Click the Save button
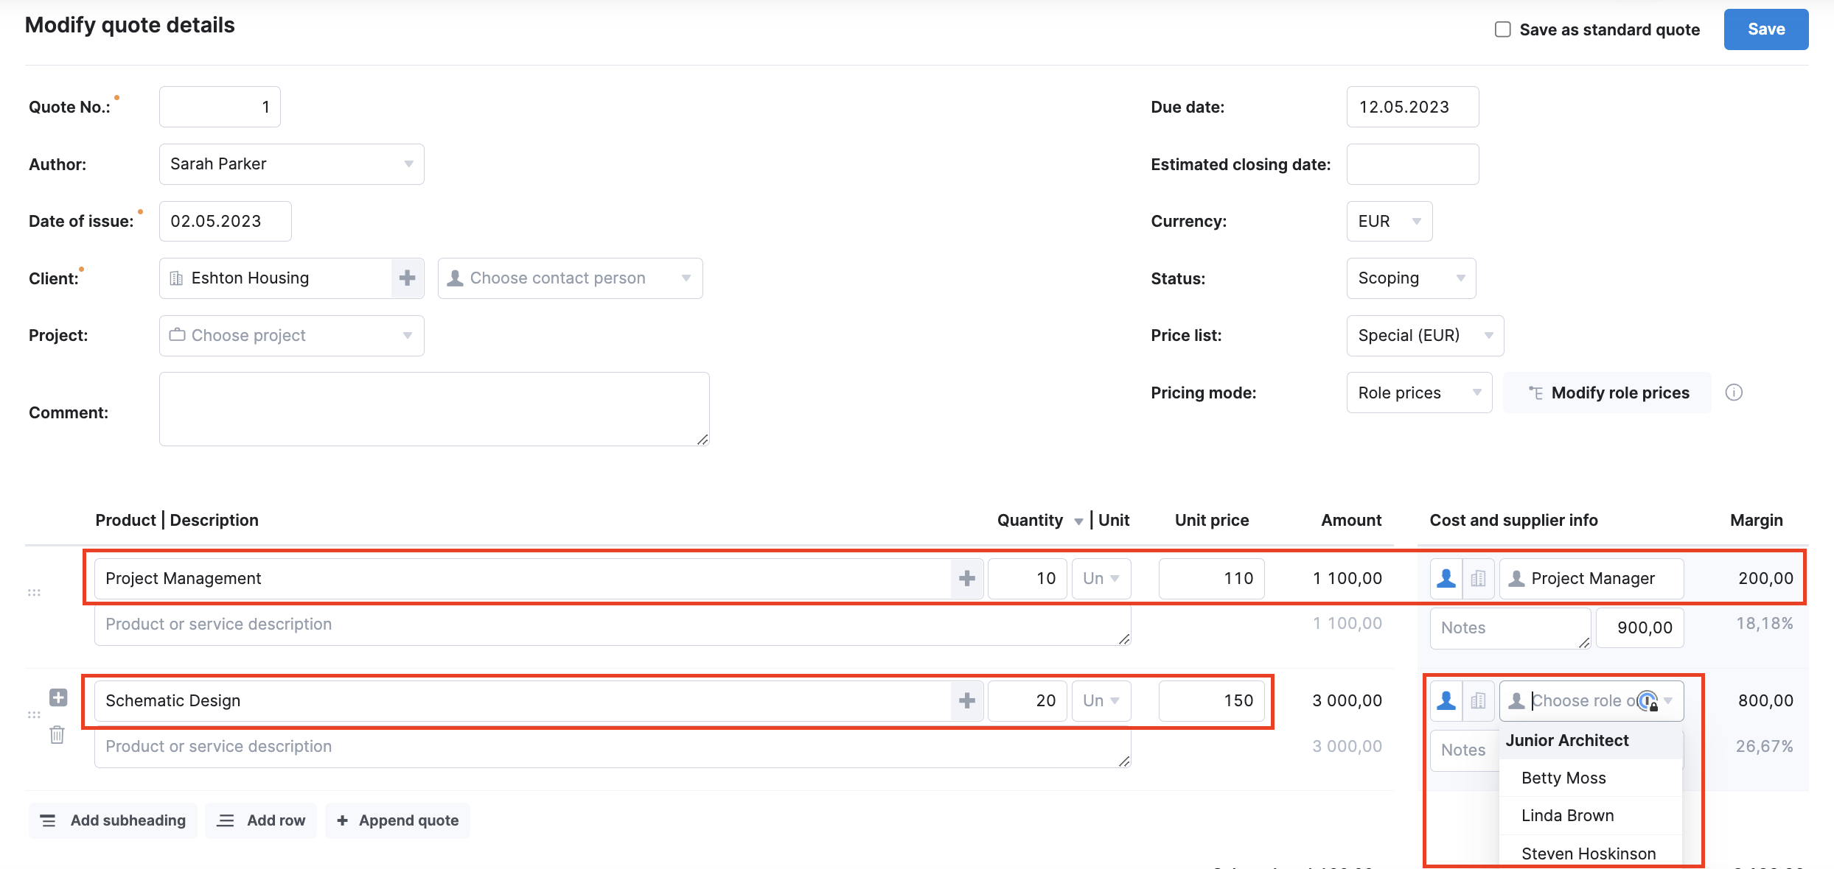1834x869 pixels. pos(1766,29)
